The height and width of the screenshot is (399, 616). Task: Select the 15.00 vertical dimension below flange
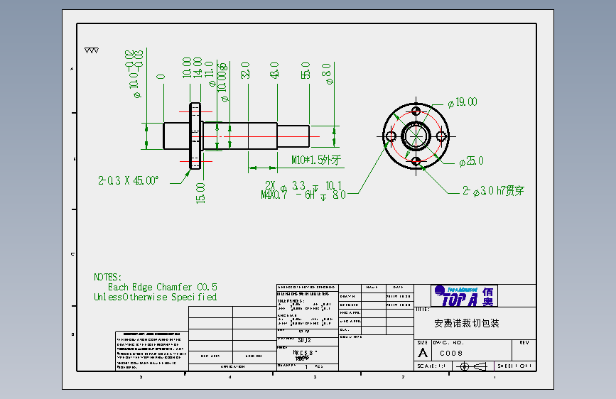coord(200,193)
